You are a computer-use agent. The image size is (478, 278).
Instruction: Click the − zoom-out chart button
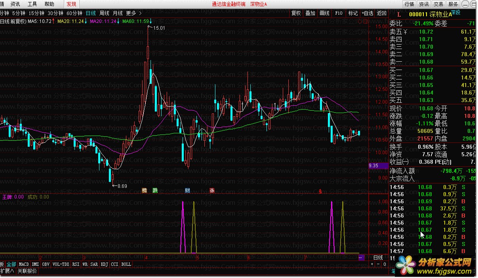378,264
